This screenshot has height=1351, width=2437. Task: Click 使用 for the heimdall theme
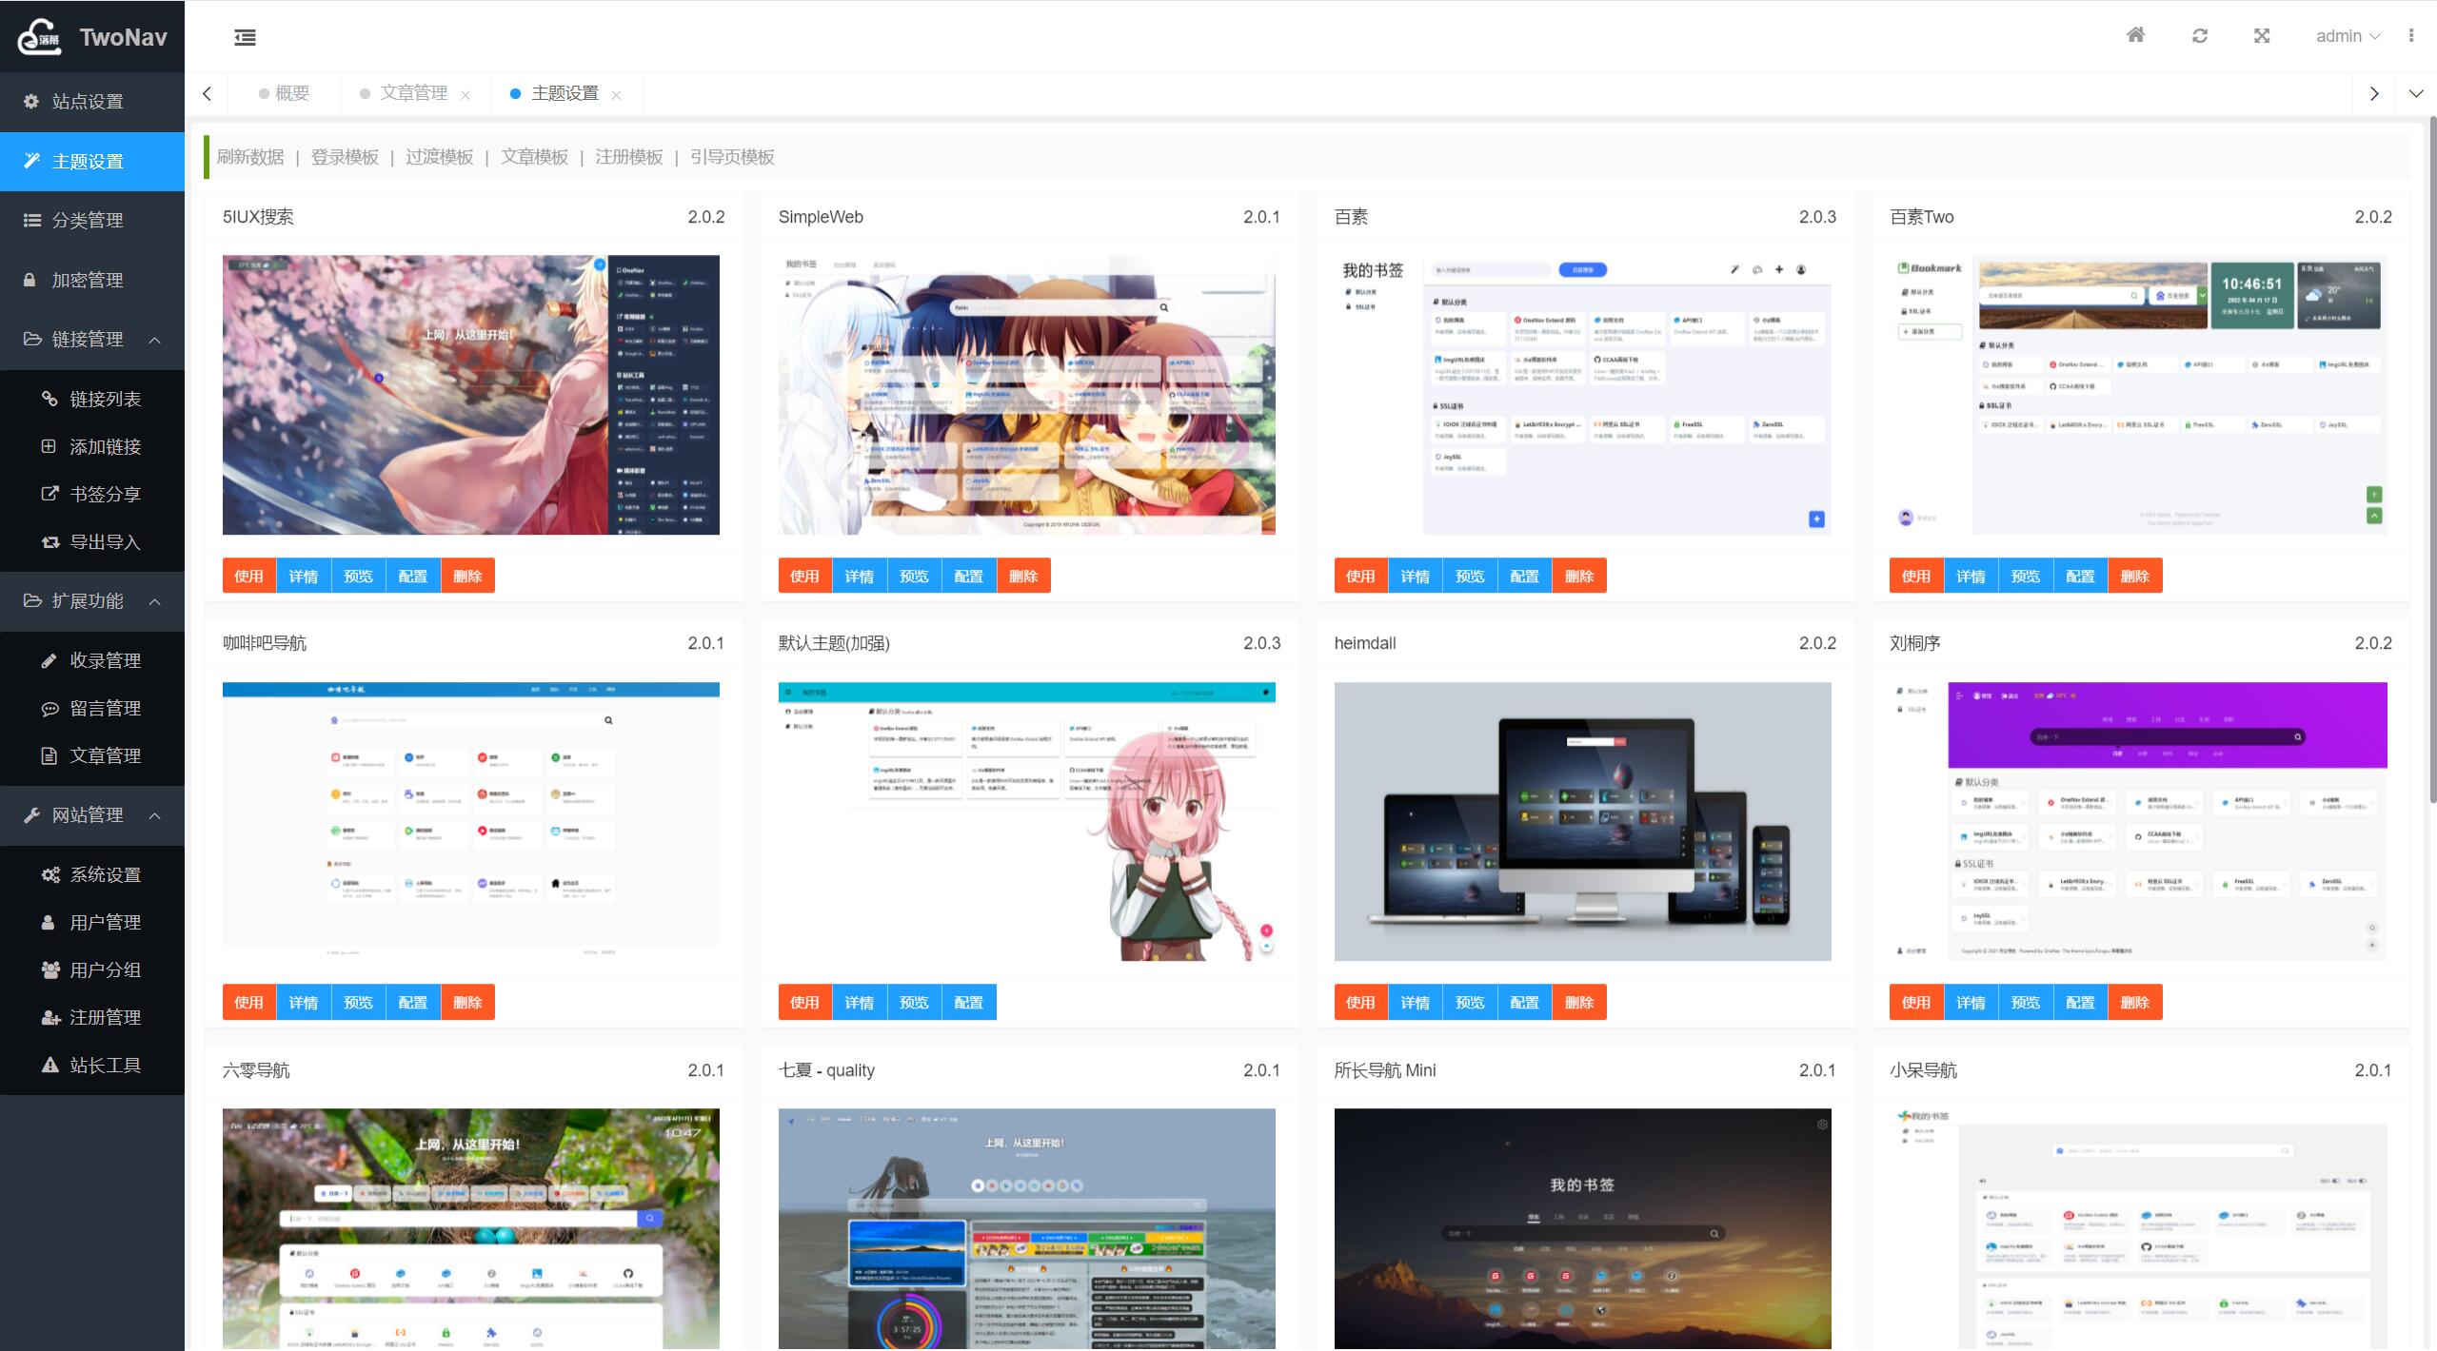(1360, 1002)
